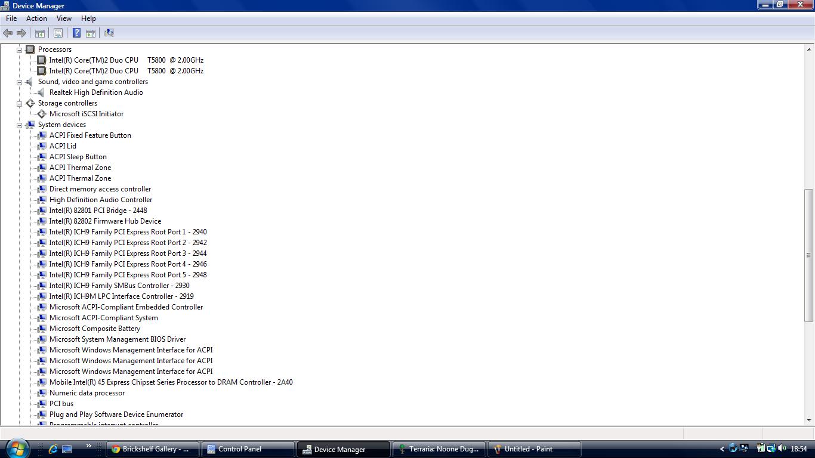Click the Back arrow toolbar icon

[8, 33]
